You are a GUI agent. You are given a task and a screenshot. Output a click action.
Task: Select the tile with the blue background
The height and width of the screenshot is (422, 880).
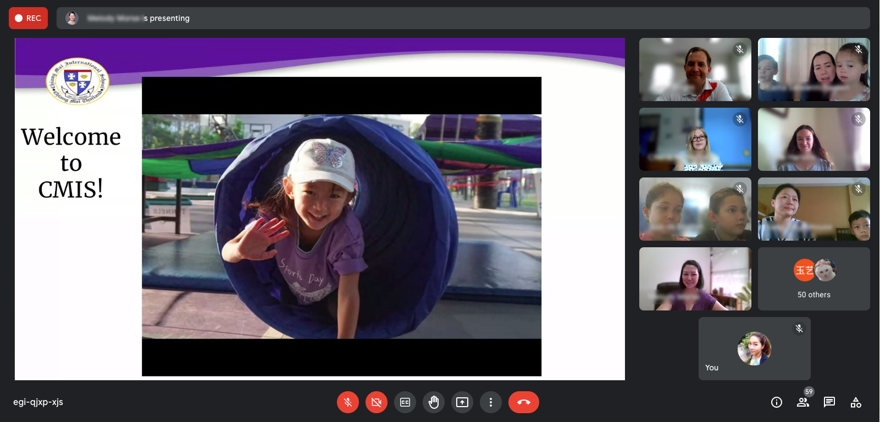(x=695, y=139)
